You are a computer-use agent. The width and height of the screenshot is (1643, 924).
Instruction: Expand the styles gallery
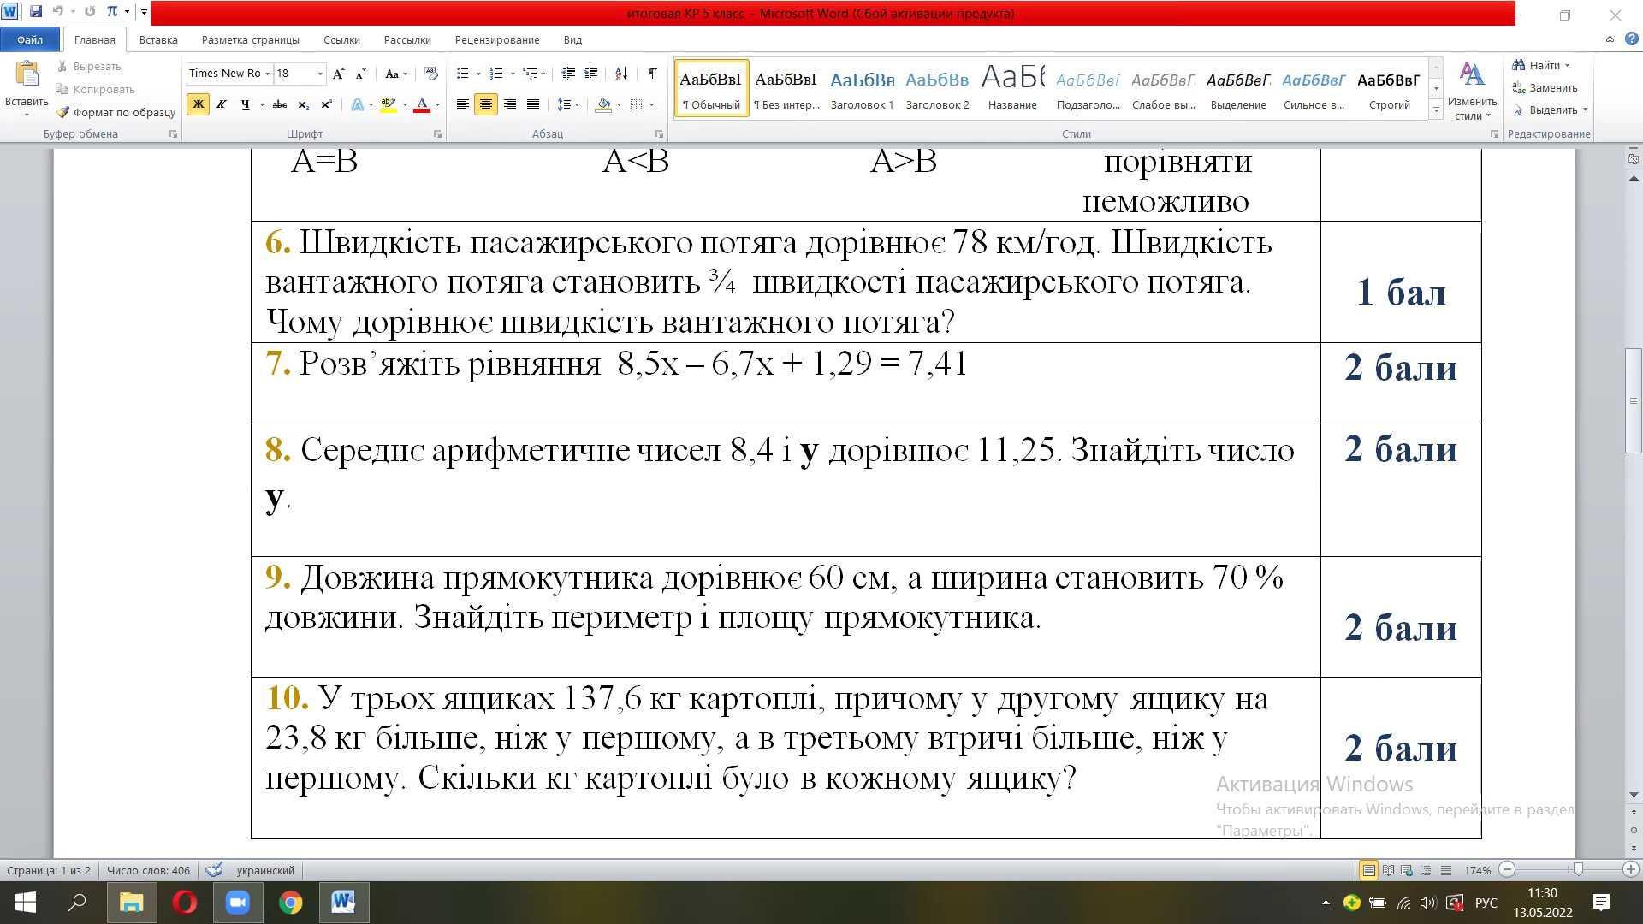click(1436, 111)
